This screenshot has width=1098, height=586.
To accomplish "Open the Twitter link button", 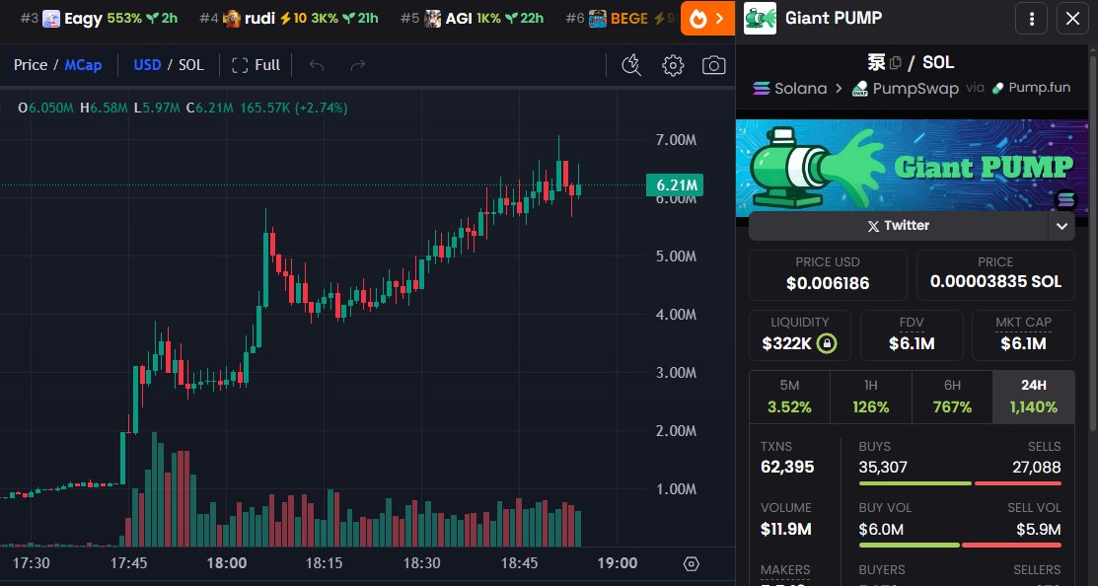I will [x=899, y=226].
